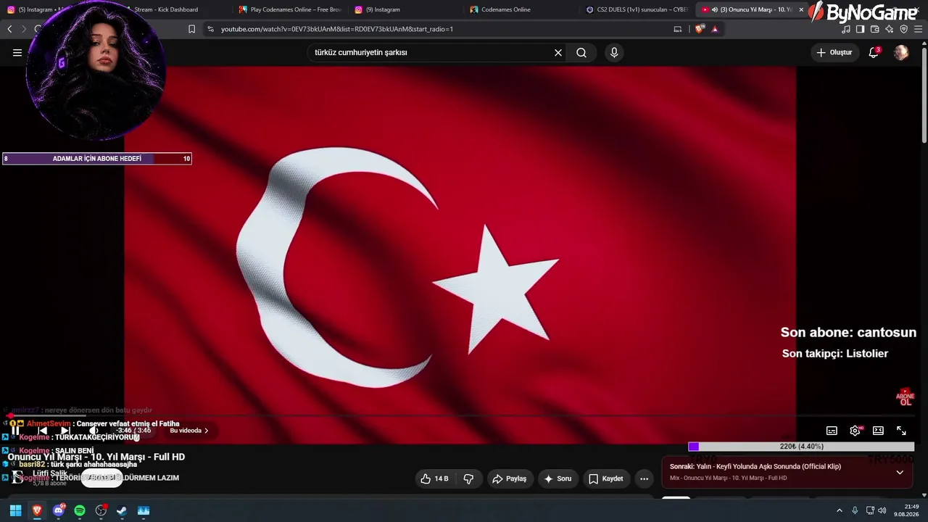Pause the YouTube video
Image resolution: width=928 pixels, height=522 pixels.
[x=15, y=431]
